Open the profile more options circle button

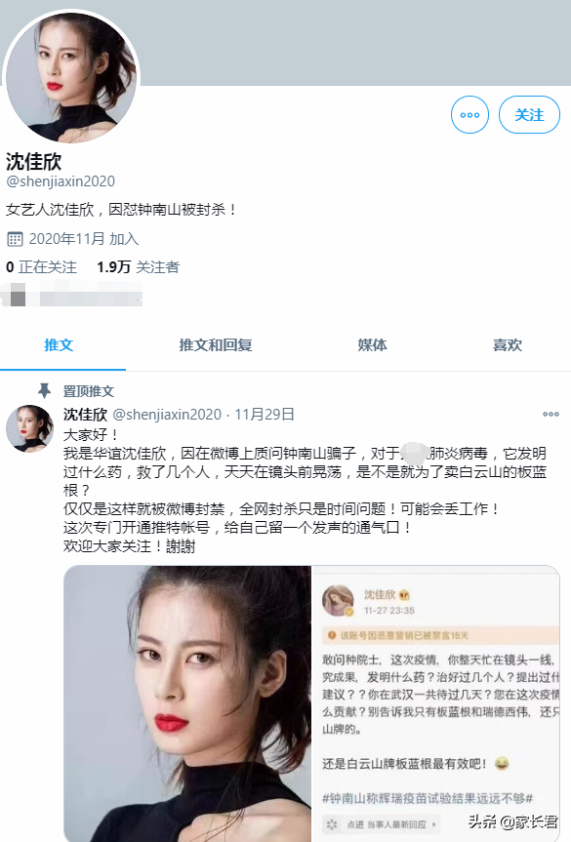[469, 114]
